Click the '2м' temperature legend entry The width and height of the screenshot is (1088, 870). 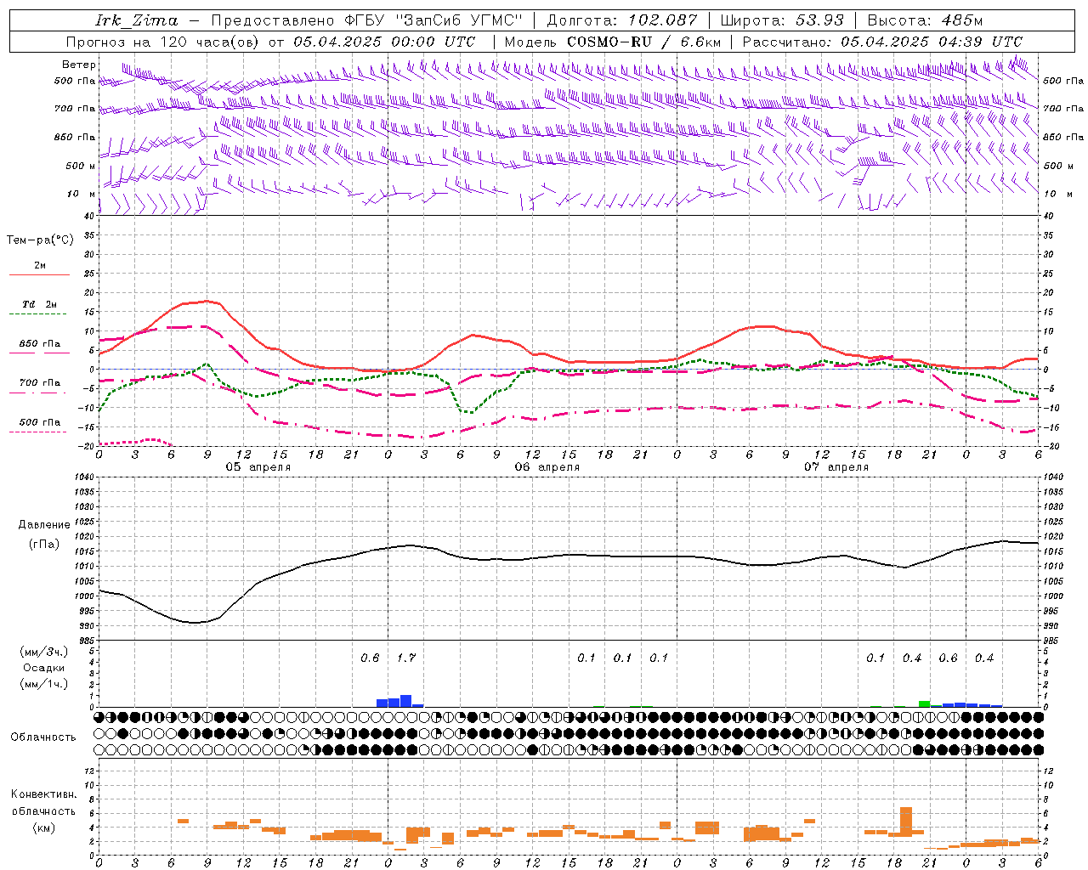pyautogui.click(x=40, y=266)
